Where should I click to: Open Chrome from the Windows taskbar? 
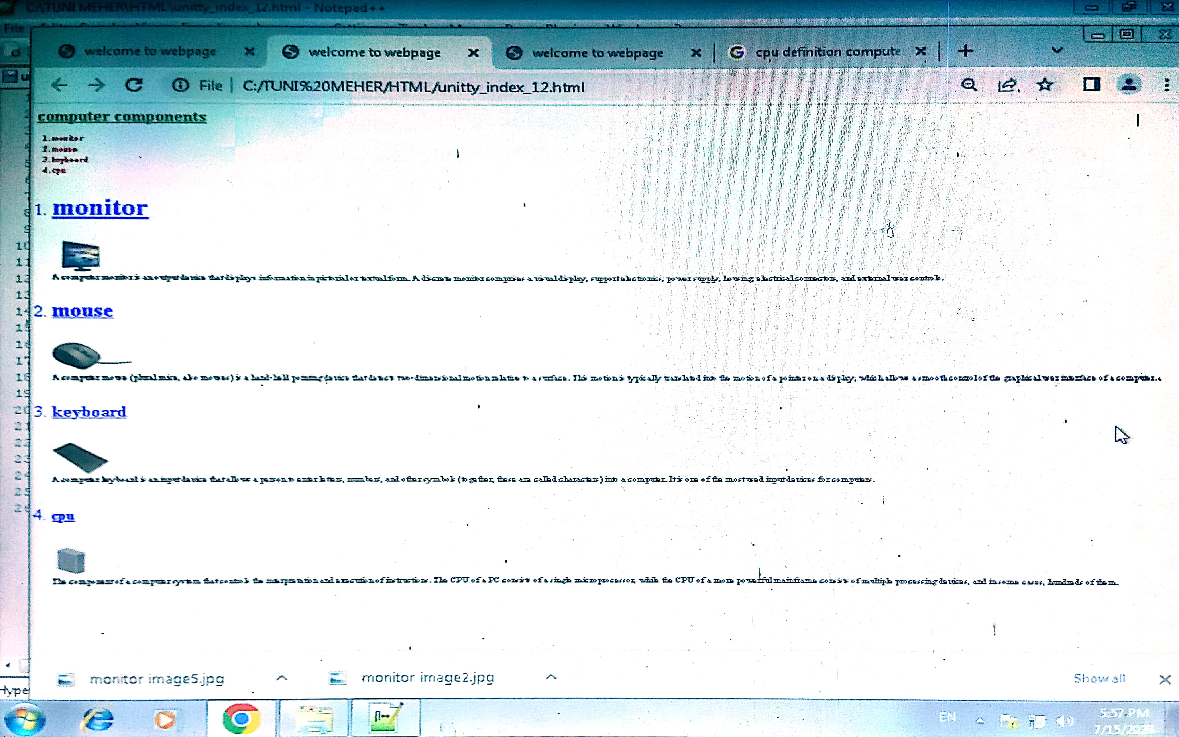click(x=241, y=718)
